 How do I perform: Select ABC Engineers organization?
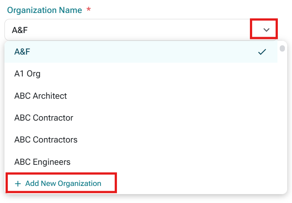click(x=141, y=162)
